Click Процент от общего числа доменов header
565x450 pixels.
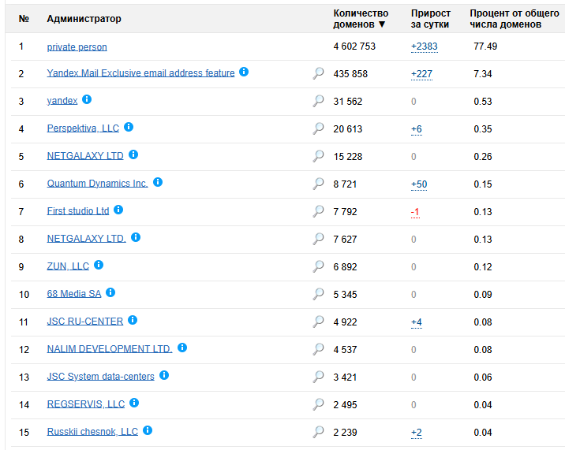pos(514,19)
